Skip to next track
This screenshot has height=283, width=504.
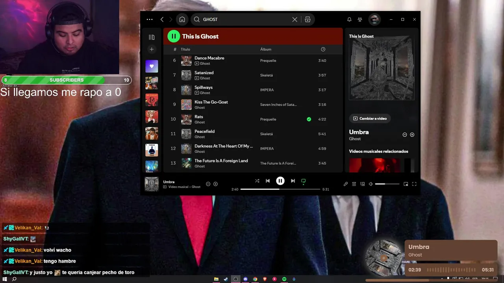pos(293,181)
